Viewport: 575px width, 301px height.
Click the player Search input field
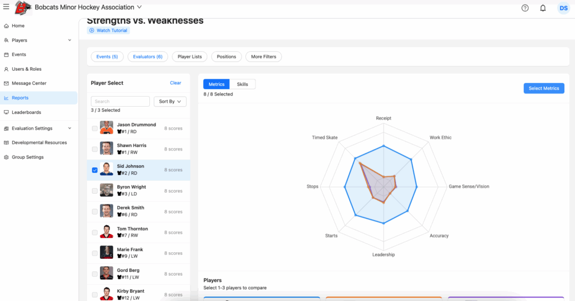(120, 102)
